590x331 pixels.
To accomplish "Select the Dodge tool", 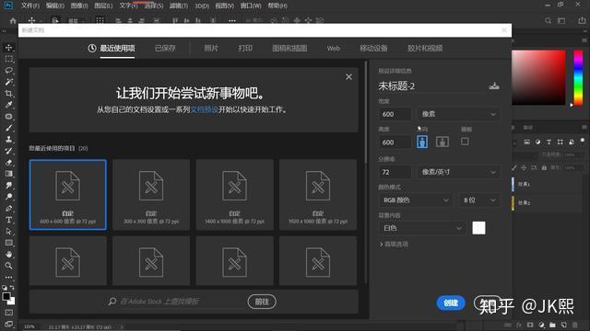I will (x=8, y=197).
